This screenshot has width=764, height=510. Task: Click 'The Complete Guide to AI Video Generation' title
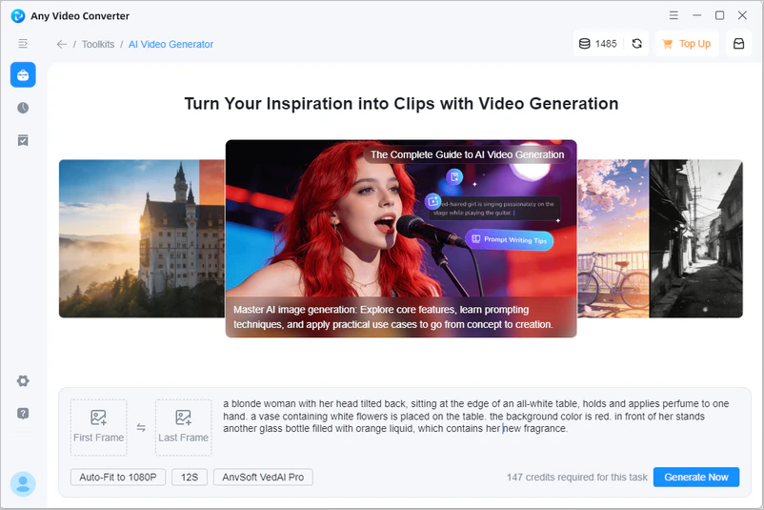pos(468,154)
